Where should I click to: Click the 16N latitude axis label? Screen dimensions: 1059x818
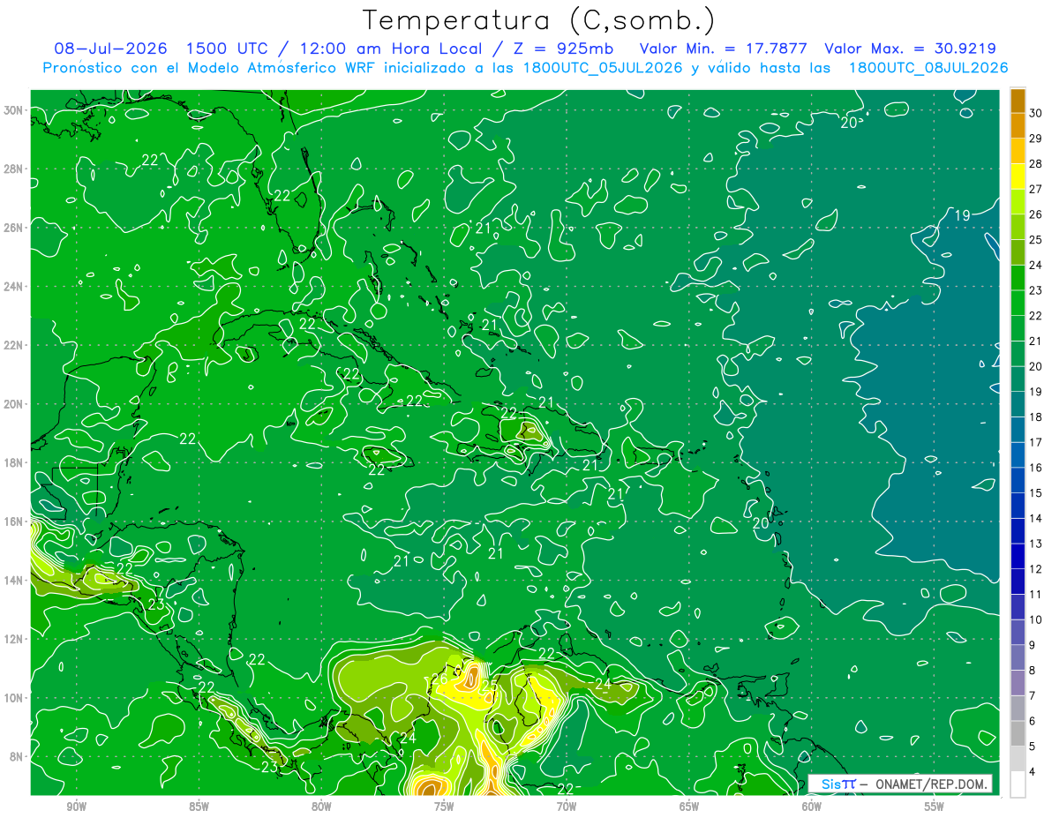coord(13,522)
